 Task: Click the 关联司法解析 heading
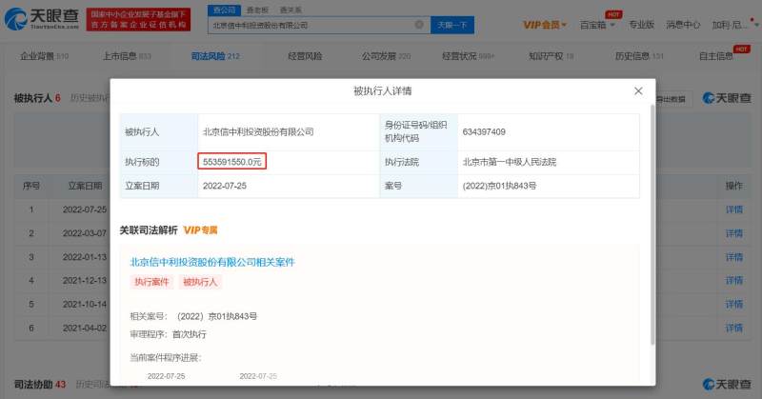point(149,230)
